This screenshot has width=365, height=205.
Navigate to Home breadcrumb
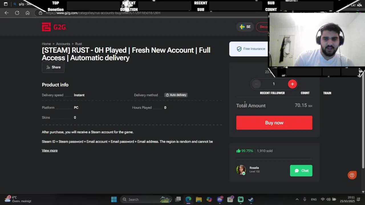point(46,44)
